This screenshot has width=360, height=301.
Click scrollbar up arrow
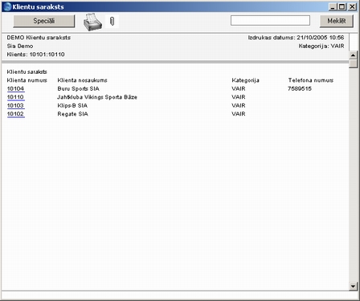coord(353,55)
